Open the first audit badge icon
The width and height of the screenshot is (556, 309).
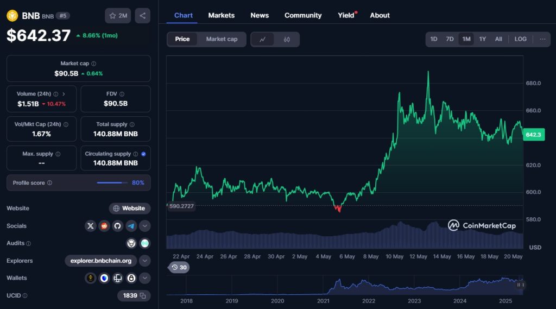131,243
